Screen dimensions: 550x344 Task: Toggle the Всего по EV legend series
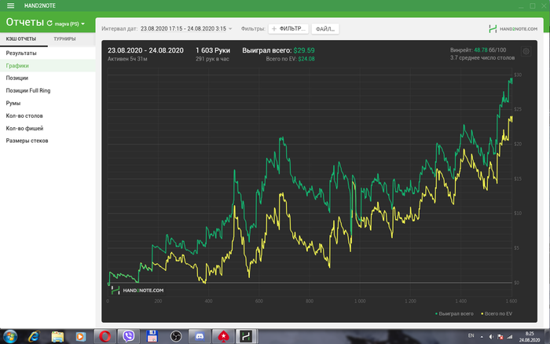497,314
